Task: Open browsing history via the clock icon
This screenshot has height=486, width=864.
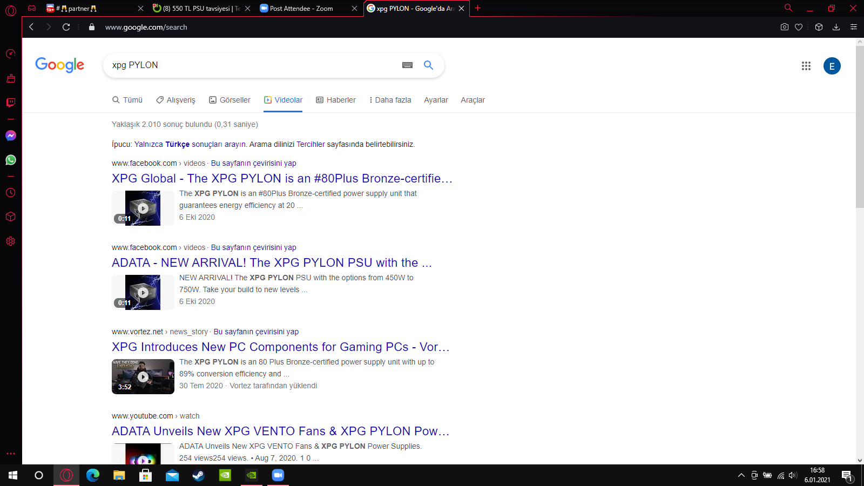Action: (x=10, y=192)
